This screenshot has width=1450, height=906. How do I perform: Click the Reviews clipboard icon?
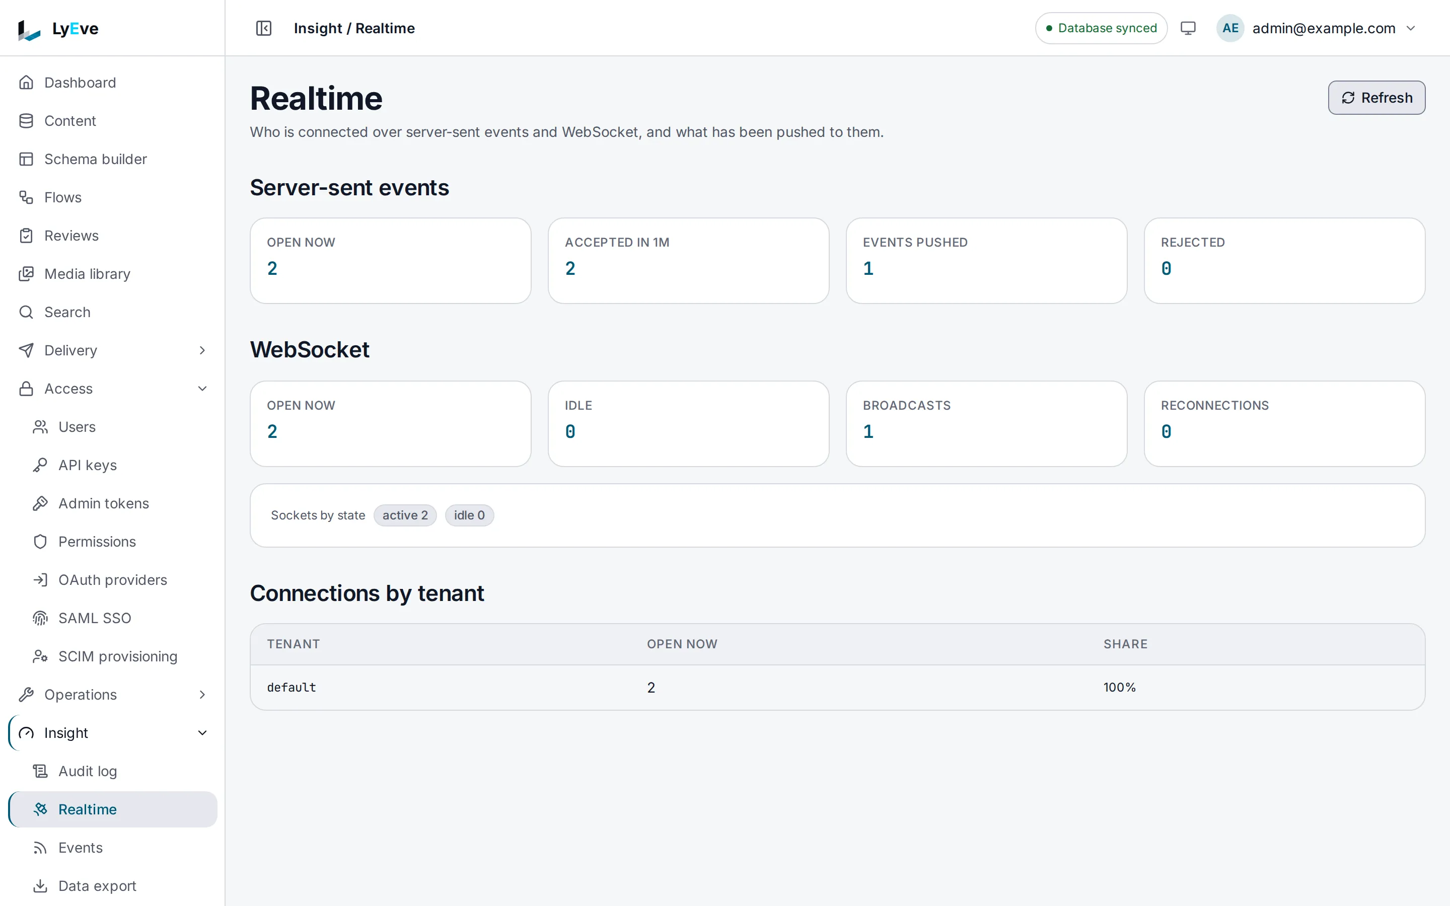coord(26,236)
